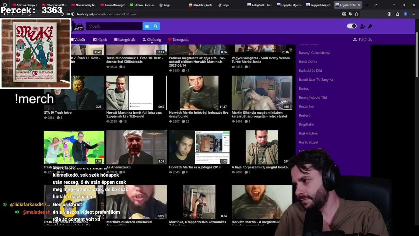This screenshot has width=419, height=236.
Task: Select Barát Csaba in the category list
Action: point(308,62)
